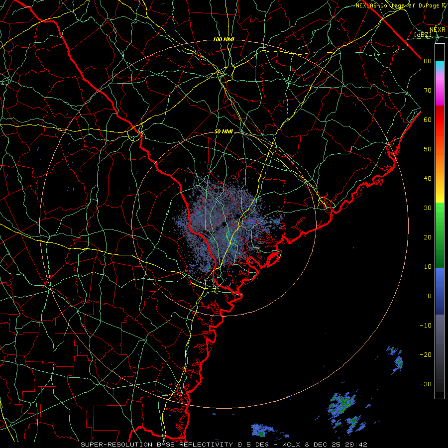Click the NEXR label above the scale
Viewport: 448px width, 448px height.
click(438, 30)
